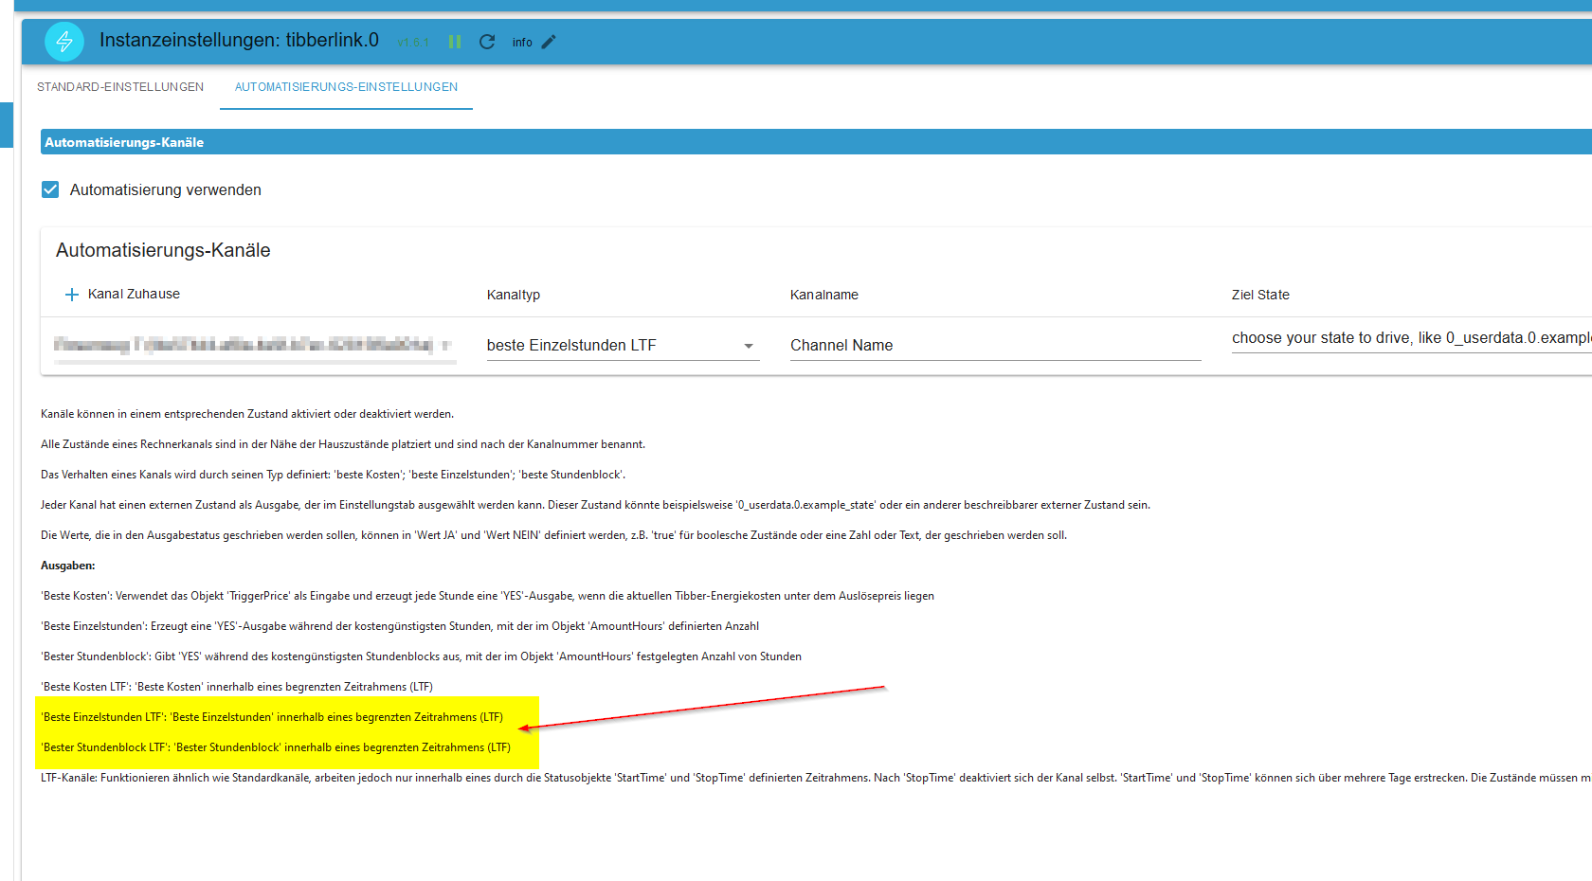
Task: Click the Channel Name input field
Action: pos(995,346)
